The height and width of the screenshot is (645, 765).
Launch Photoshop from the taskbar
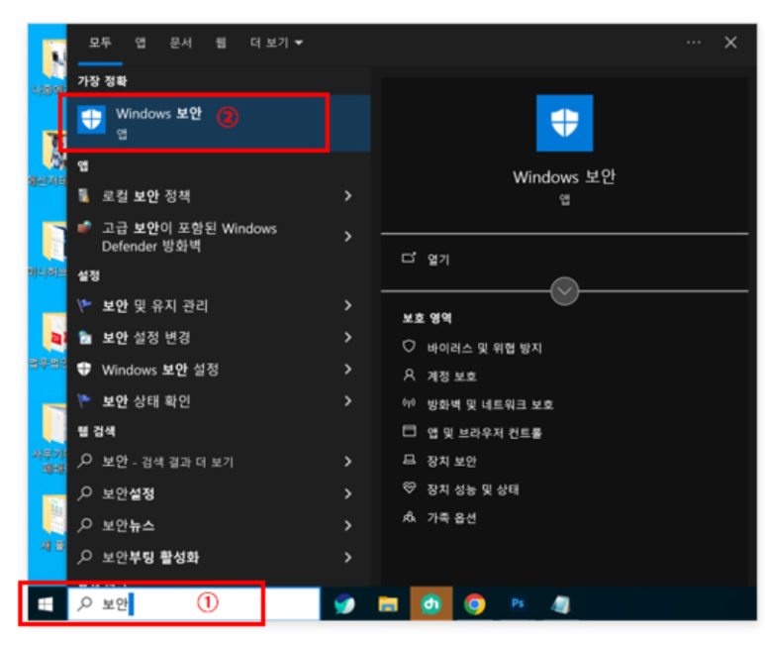518,604
